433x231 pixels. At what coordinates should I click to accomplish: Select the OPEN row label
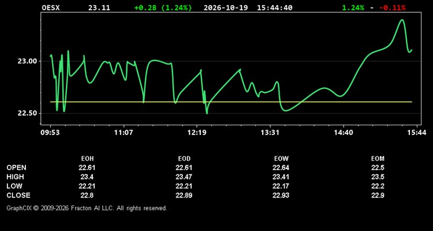(17, 167)
